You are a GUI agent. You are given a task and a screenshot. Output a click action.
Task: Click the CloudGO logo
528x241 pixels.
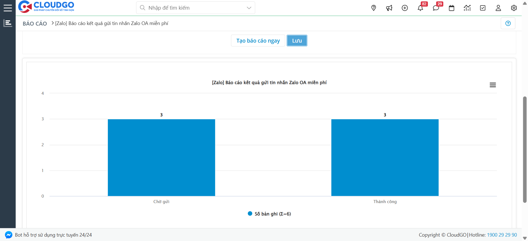point(46,7)
